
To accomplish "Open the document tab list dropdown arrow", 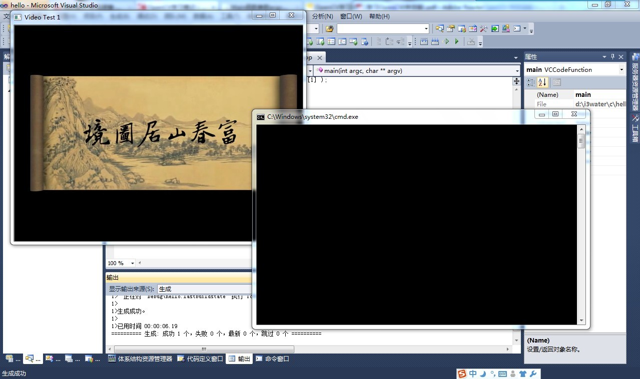I will (516, 57).
